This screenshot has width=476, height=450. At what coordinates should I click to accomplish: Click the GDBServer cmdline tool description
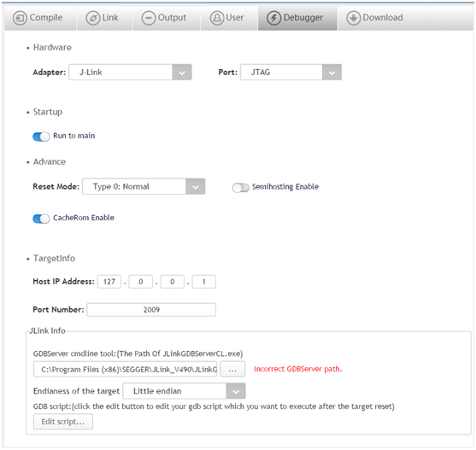tap(138, 354)
